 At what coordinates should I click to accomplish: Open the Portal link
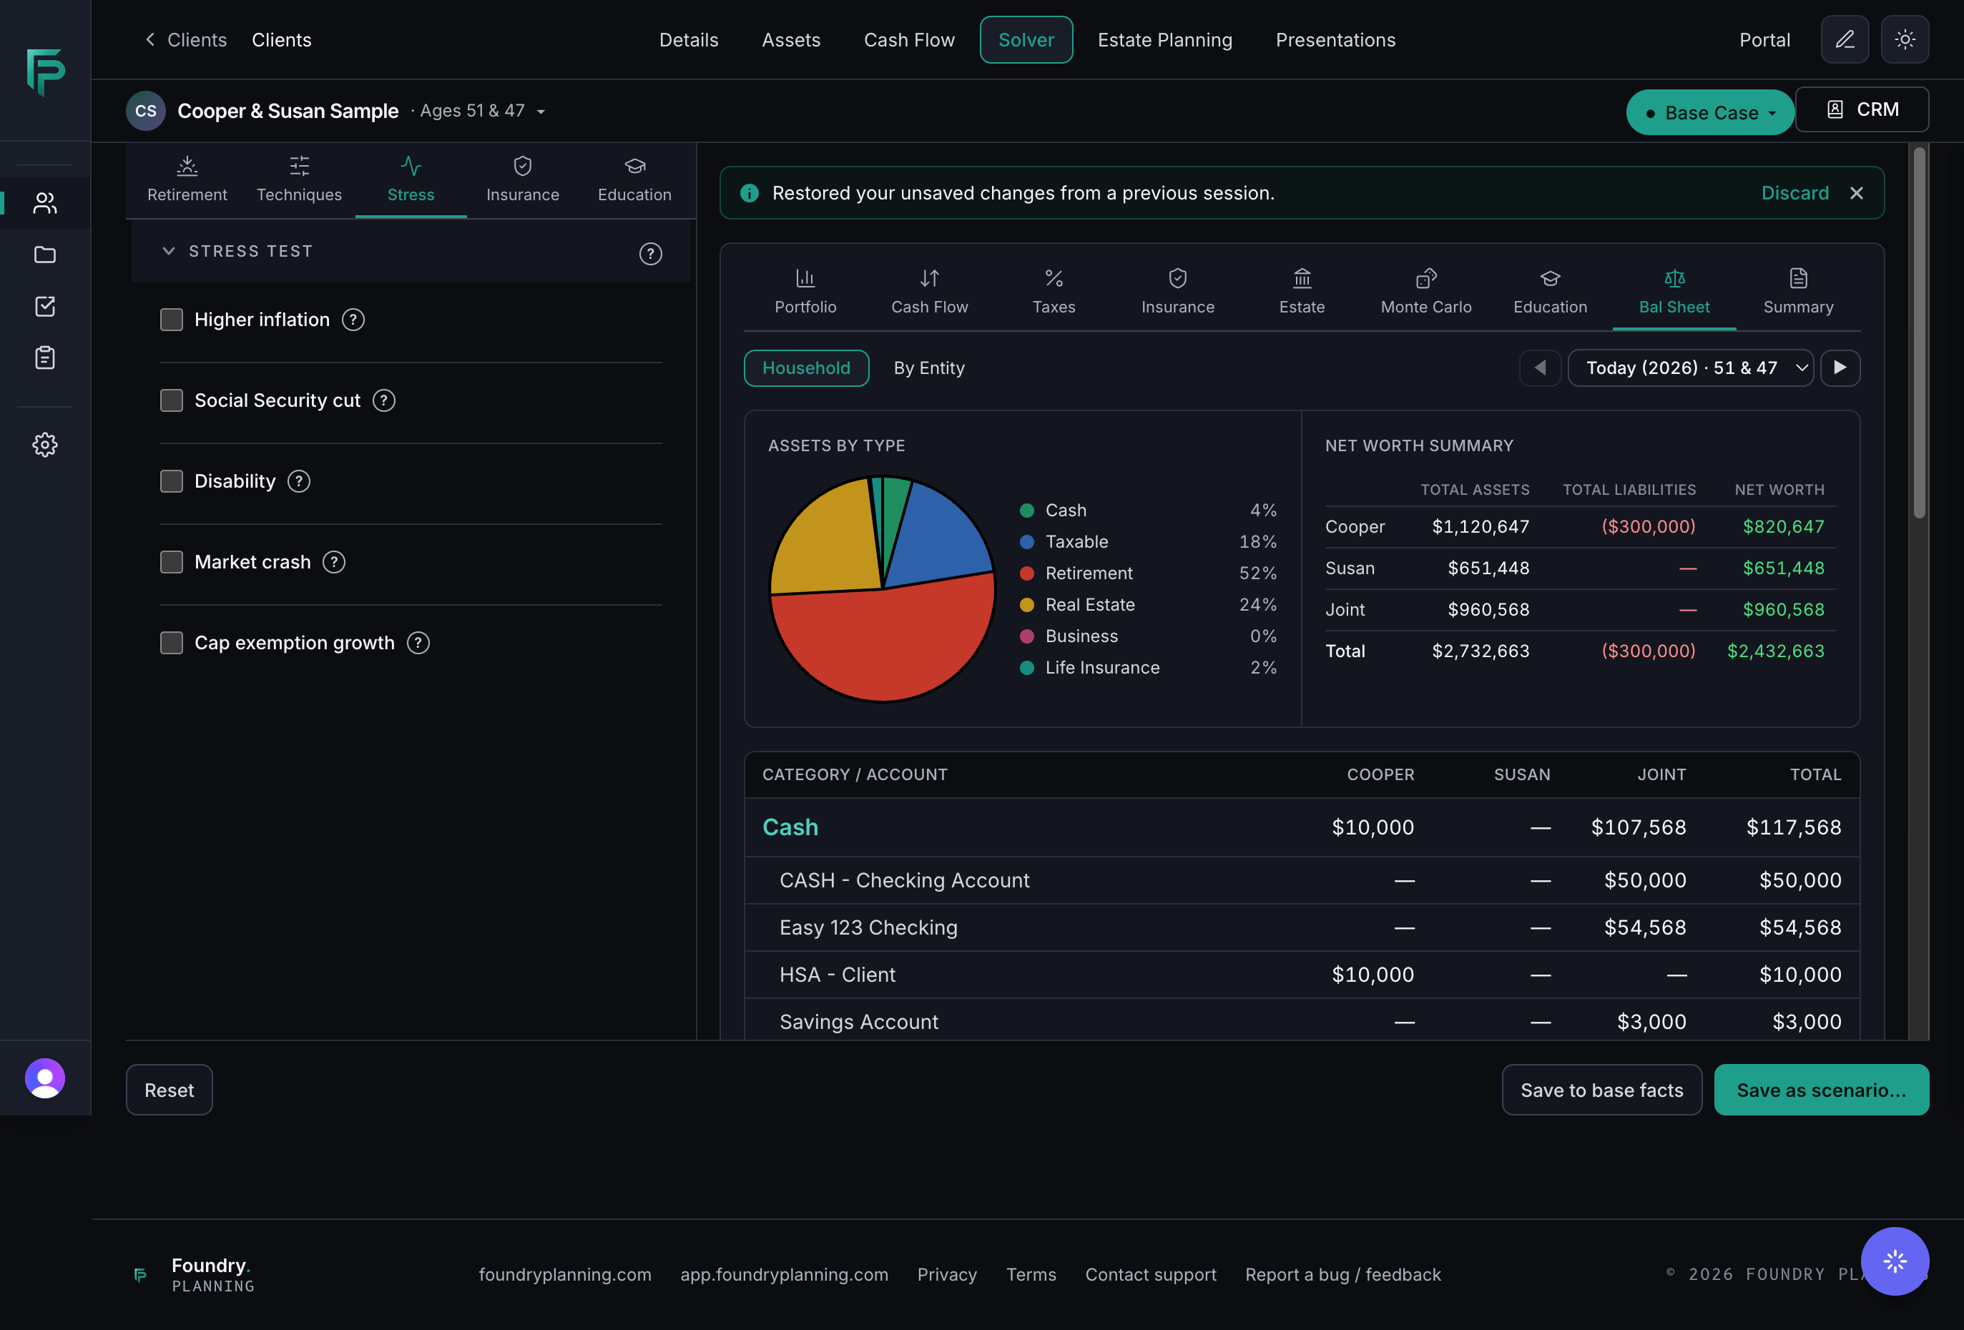(x=1764, y=40)
